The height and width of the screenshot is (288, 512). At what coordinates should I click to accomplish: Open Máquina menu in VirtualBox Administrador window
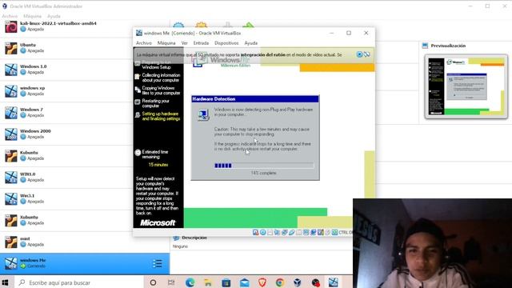[32, 16]
